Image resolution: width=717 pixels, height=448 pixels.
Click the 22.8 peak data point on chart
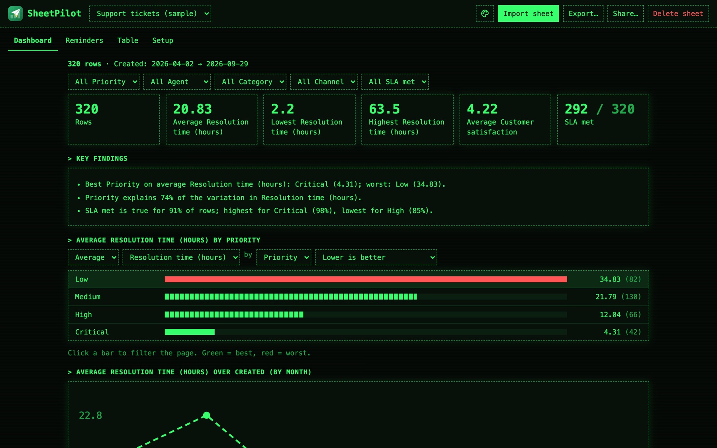tap(206, 415)
